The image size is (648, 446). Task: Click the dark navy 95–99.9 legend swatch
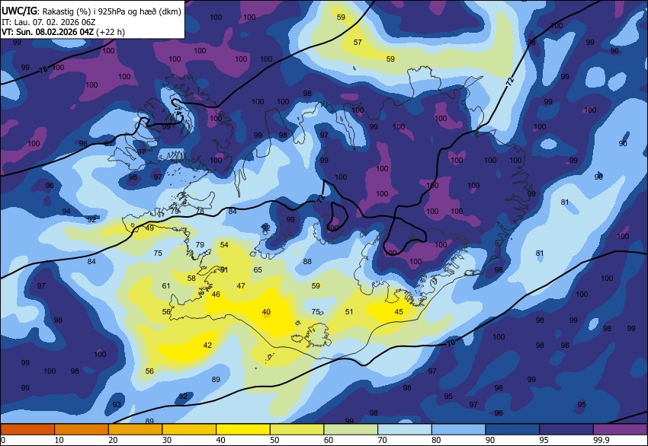coord(566,429)
